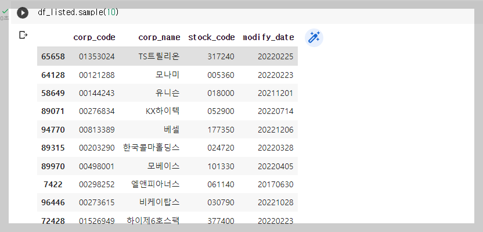
Task: Click corp_code 00144243
Action: [x=97, y=93]
